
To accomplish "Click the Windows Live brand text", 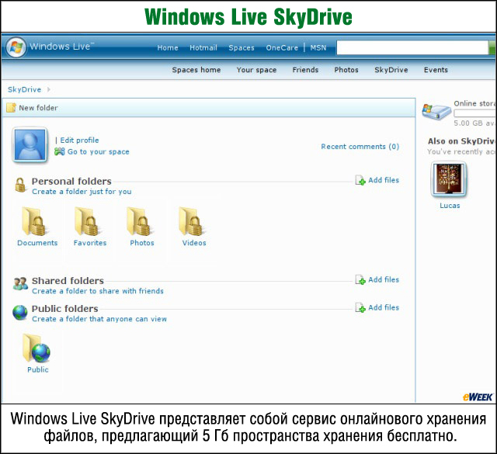I will [61, 47].
